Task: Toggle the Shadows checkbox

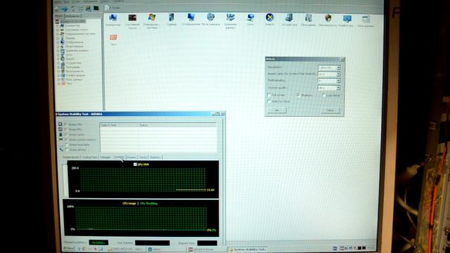Action: pyautogui.click(x=298, y=95)
